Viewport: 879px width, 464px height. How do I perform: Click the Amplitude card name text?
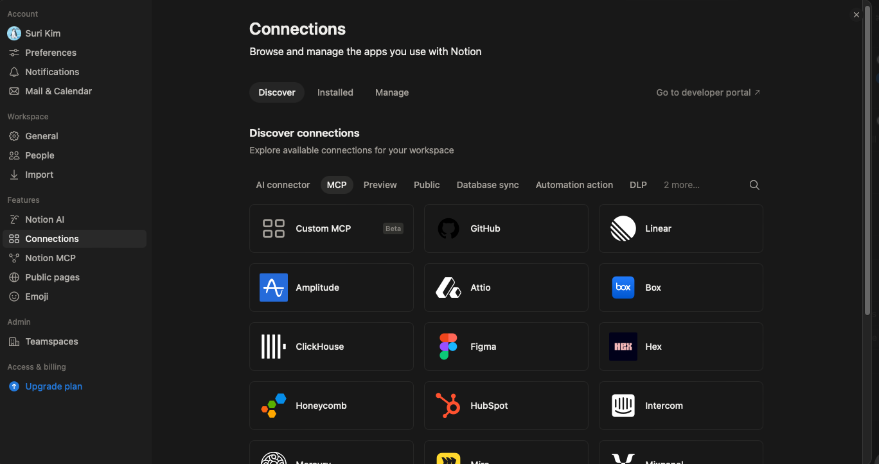click(317, 288)
